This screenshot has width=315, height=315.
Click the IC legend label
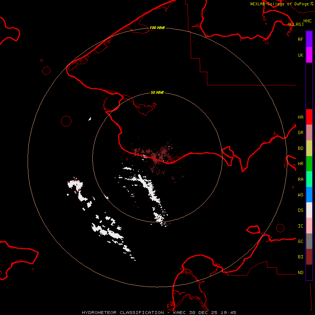tap(300, 226)
